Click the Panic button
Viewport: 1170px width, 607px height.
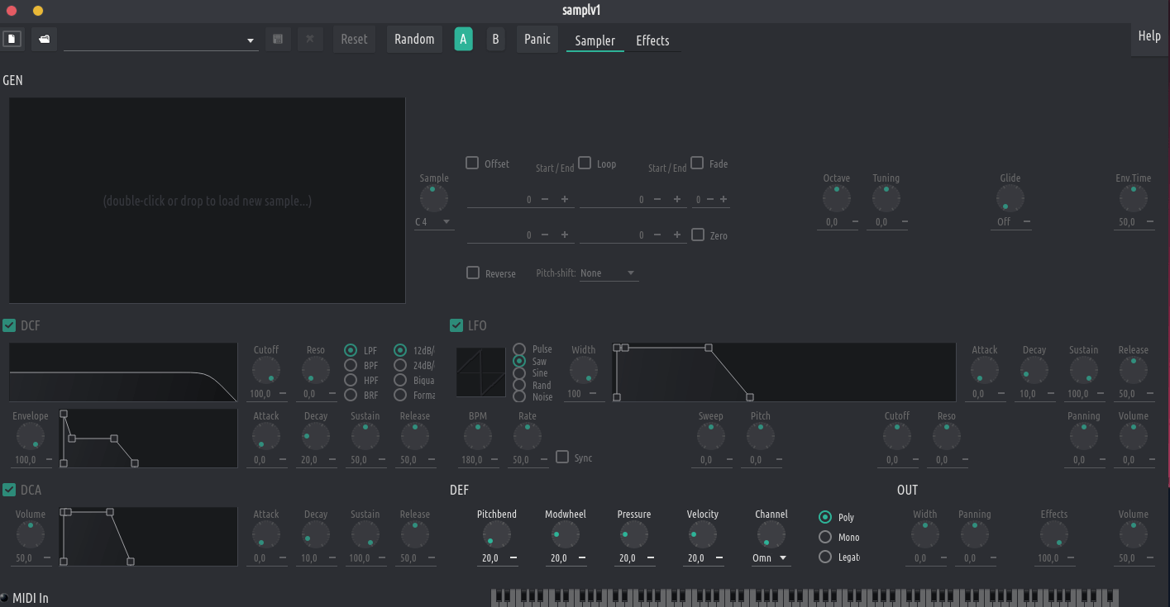pos(537,39)
